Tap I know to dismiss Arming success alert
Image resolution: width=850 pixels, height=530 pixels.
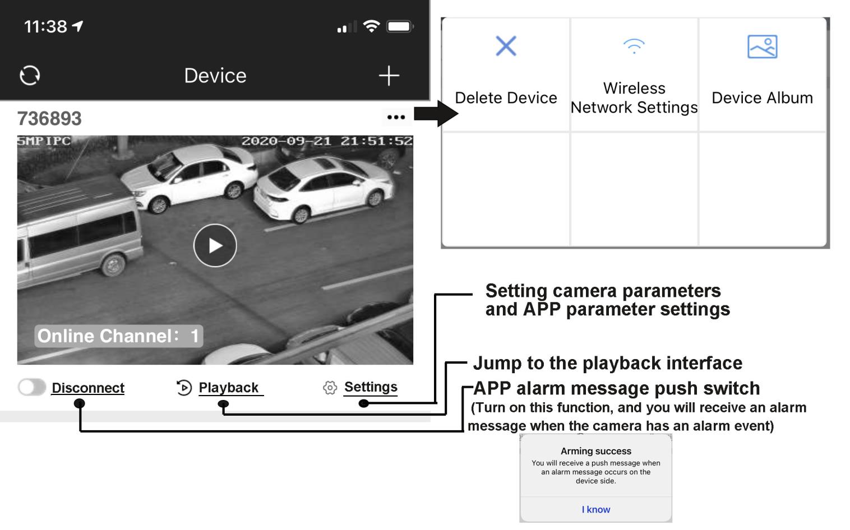click(595, 509)
